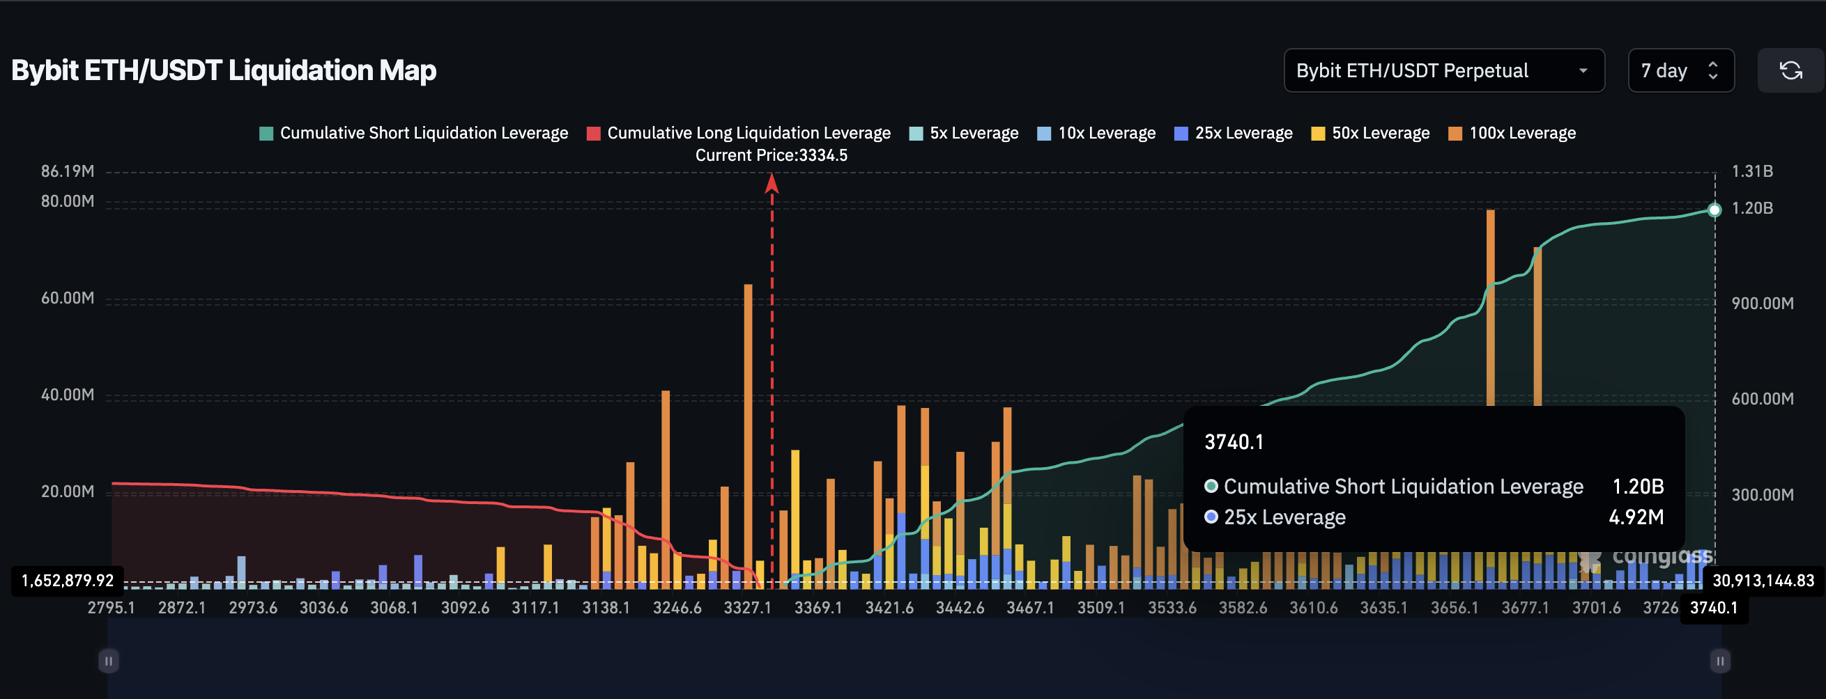Click the red current price arrow marker
Screen dimensions: 1826x699
[772, 184]
